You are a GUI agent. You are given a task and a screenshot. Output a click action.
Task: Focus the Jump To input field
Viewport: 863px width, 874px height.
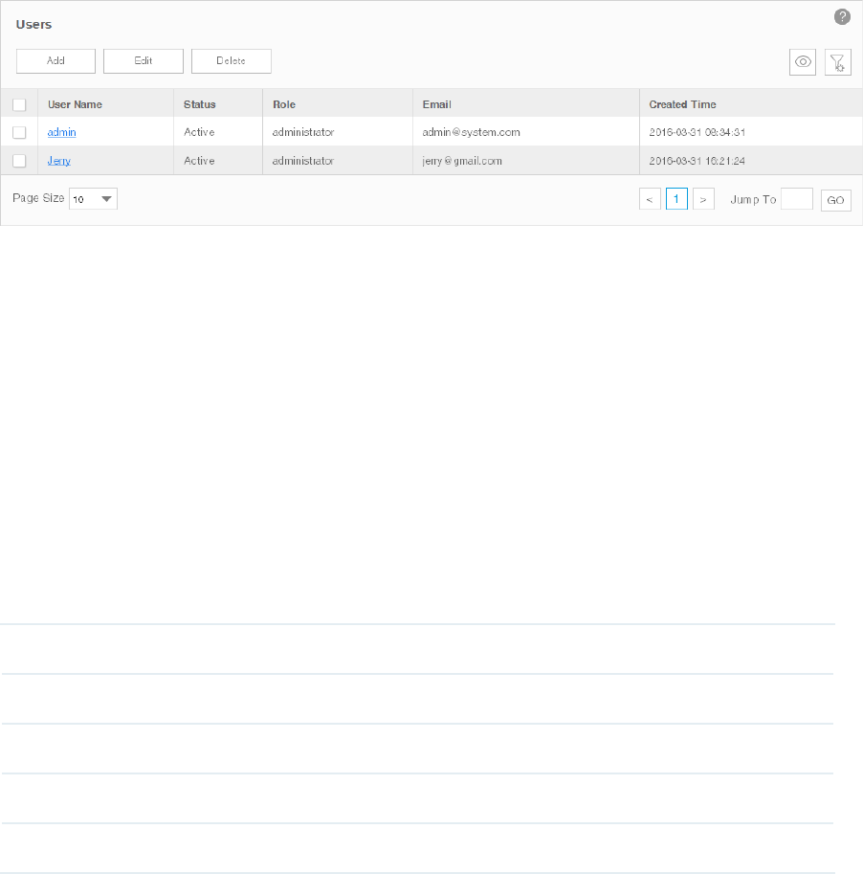click(x=797, y=199)
